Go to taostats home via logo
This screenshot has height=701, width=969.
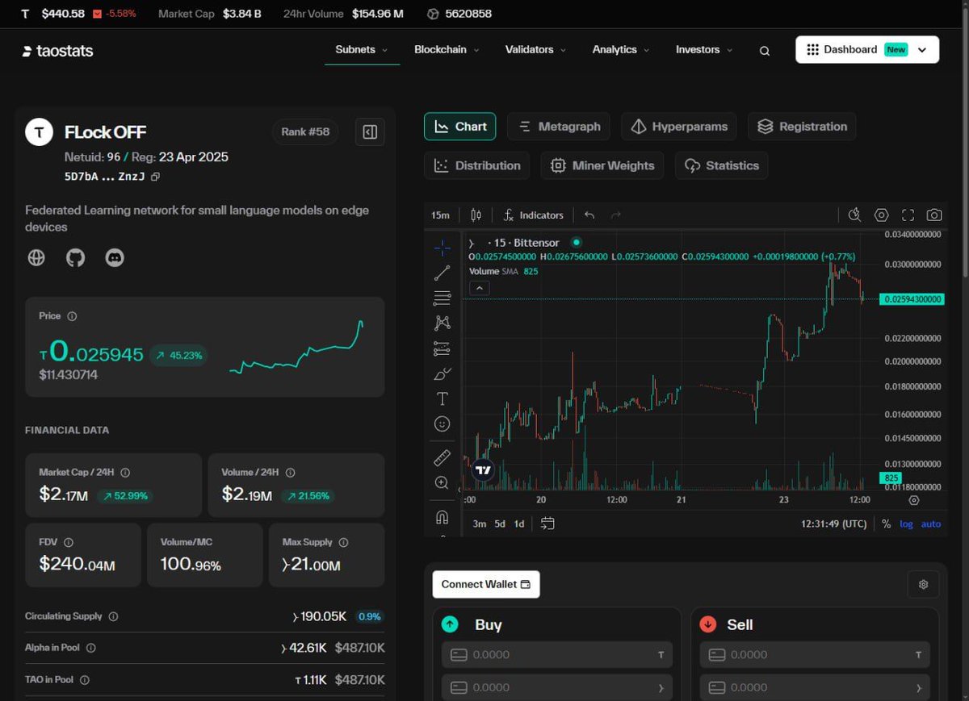[x=58, y=51]
